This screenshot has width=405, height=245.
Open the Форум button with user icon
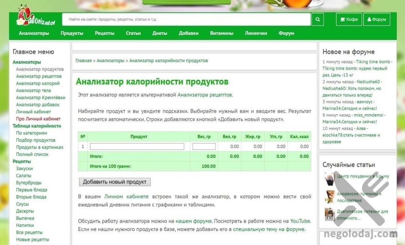pos(376,19)
